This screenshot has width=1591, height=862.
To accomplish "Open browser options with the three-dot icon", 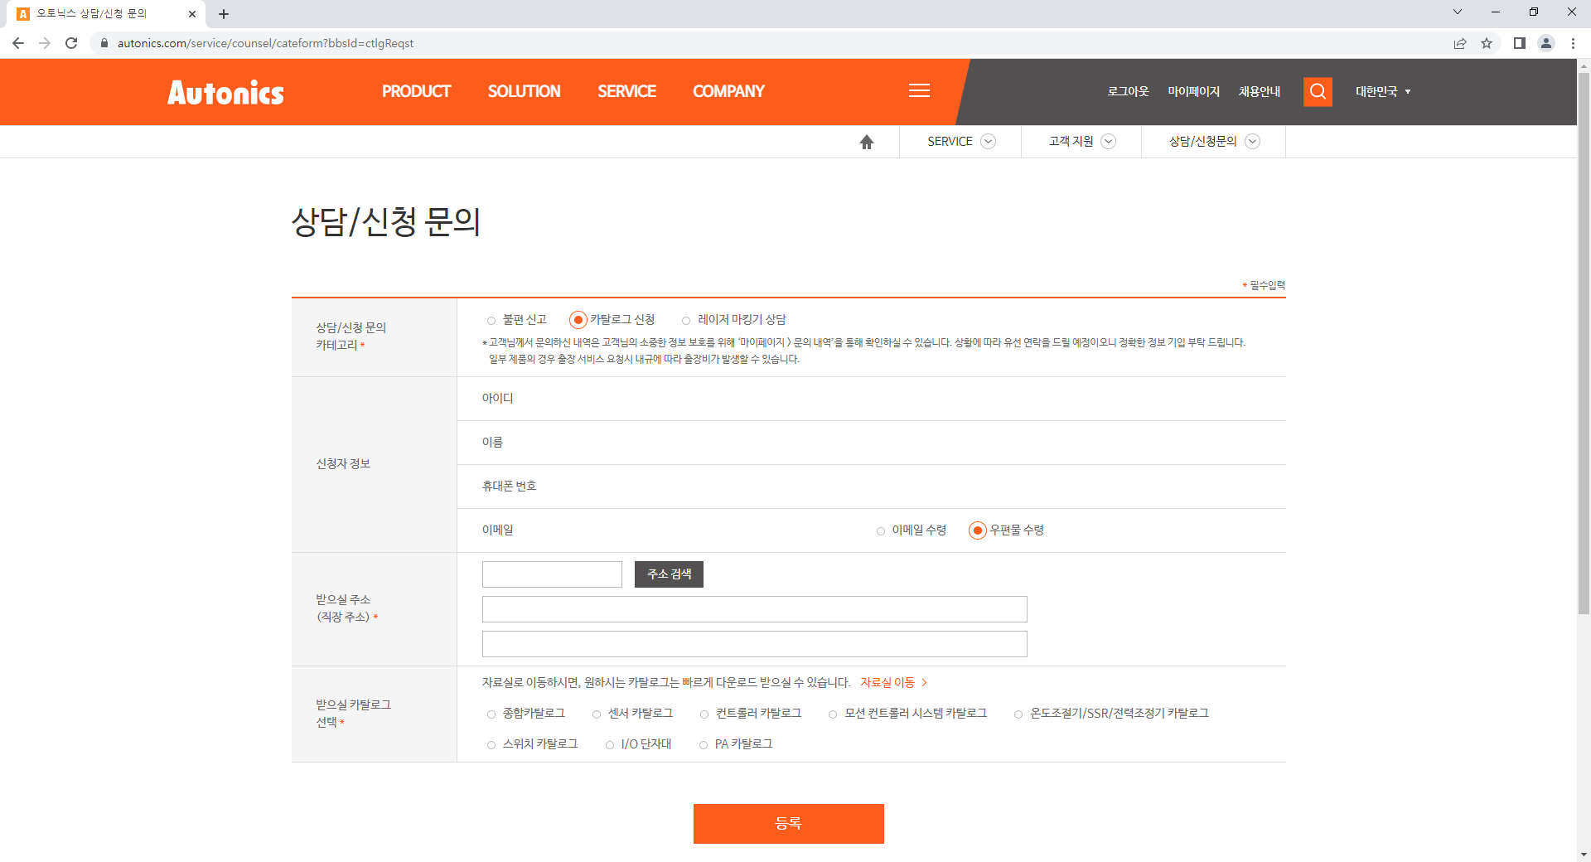I will point(1574,43).
